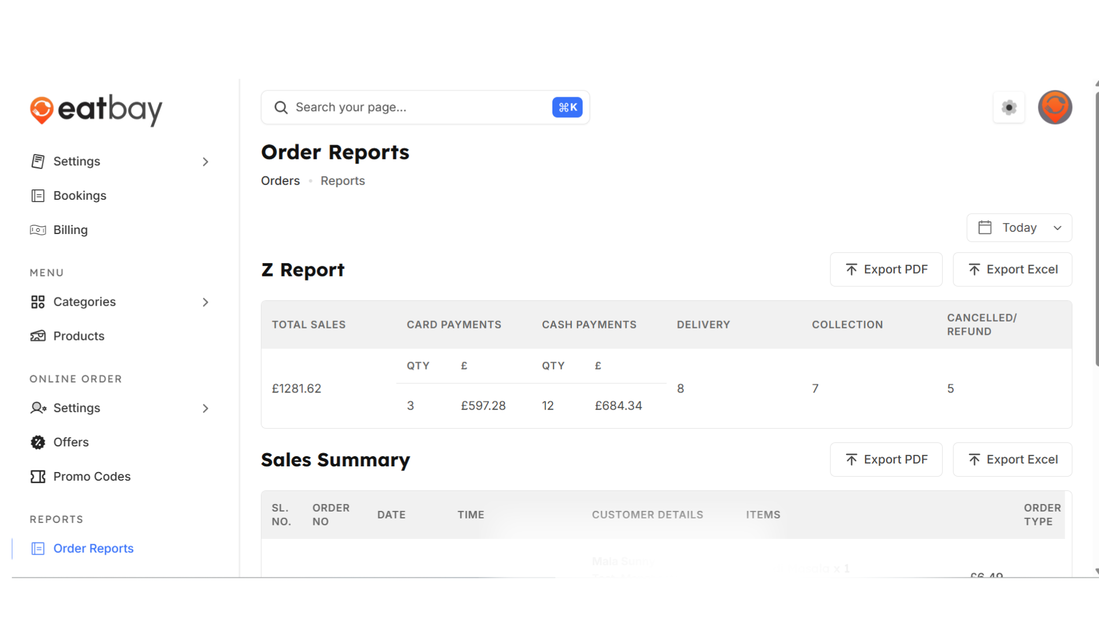Export Sales Summary to Excel

coord(1012,459)
